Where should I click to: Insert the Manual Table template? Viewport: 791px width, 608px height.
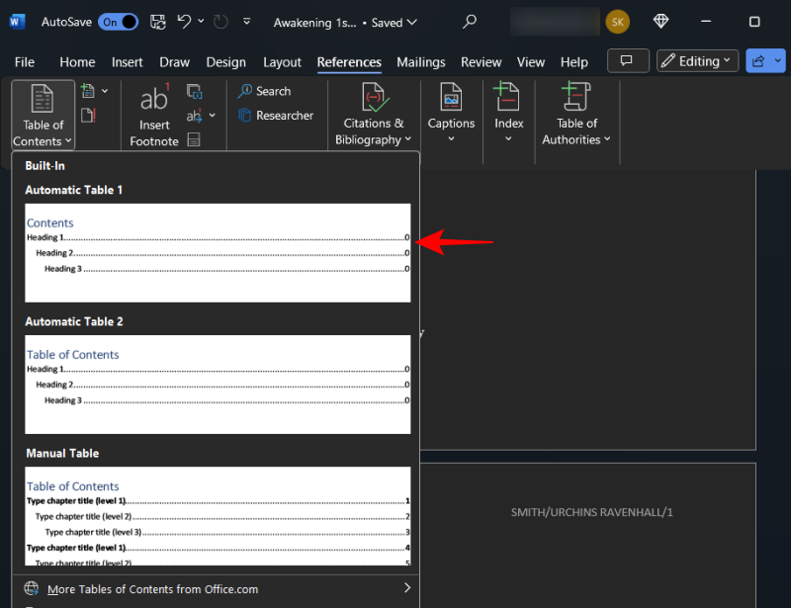217,515
